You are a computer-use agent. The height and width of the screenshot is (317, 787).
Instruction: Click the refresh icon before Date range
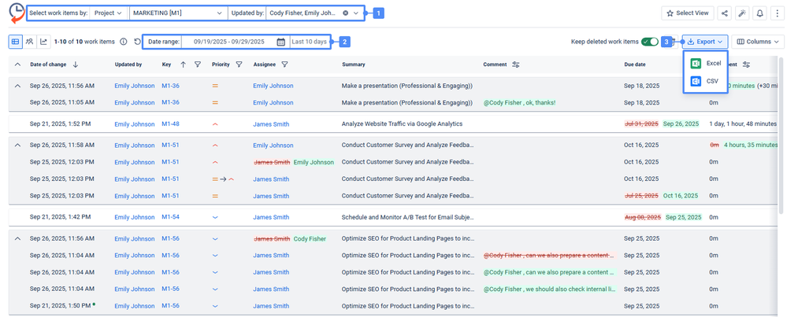(x=138, y=42)
